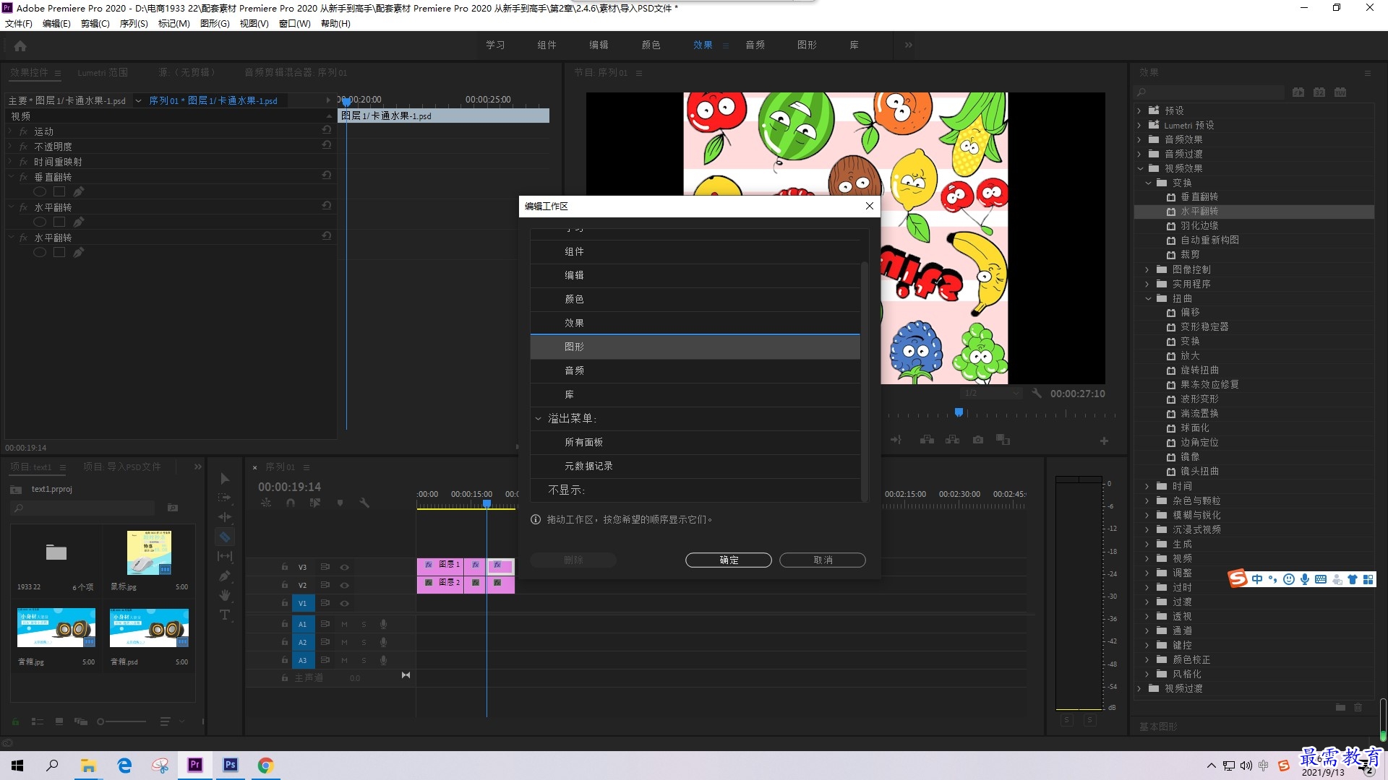Select the Razor tool
The height and width of the screenshot is (780, 1388).
point(225,537)
